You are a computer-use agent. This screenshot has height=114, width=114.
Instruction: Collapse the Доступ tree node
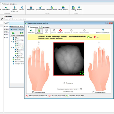(12, 42)
